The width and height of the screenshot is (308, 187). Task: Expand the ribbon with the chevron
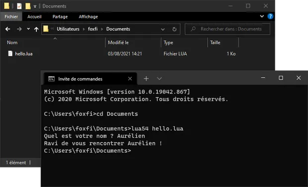pos(262,16)
